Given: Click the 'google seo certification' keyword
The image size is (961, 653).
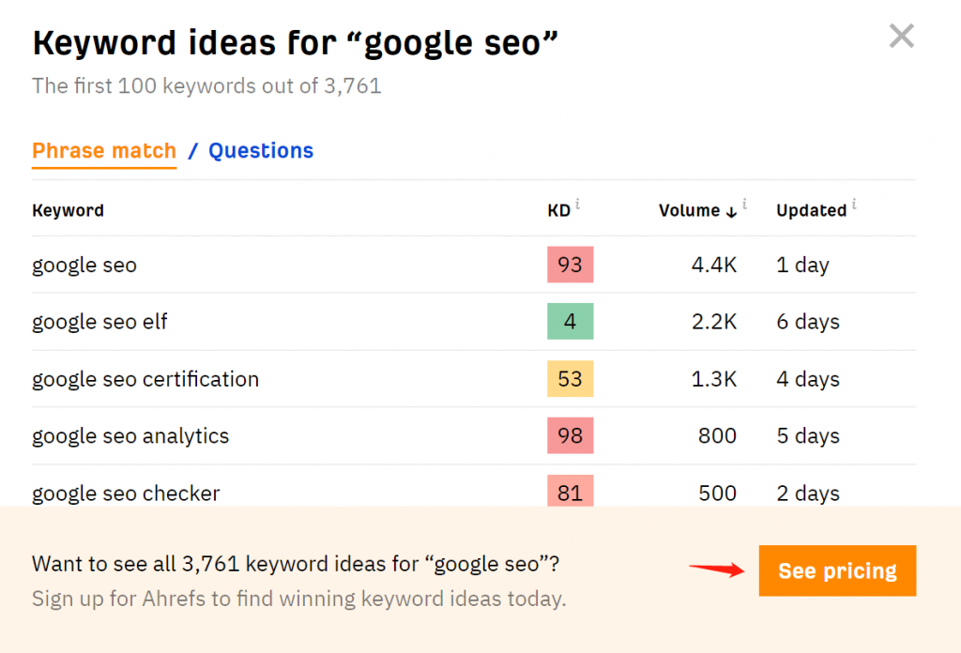Looking at the screenshot, I should tap(145, 379).
